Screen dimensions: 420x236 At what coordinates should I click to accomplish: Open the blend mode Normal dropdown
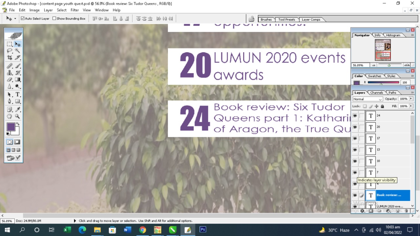367,99
